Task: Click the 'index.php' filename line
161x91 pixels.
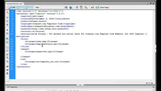Action: [x=41, y=41]
